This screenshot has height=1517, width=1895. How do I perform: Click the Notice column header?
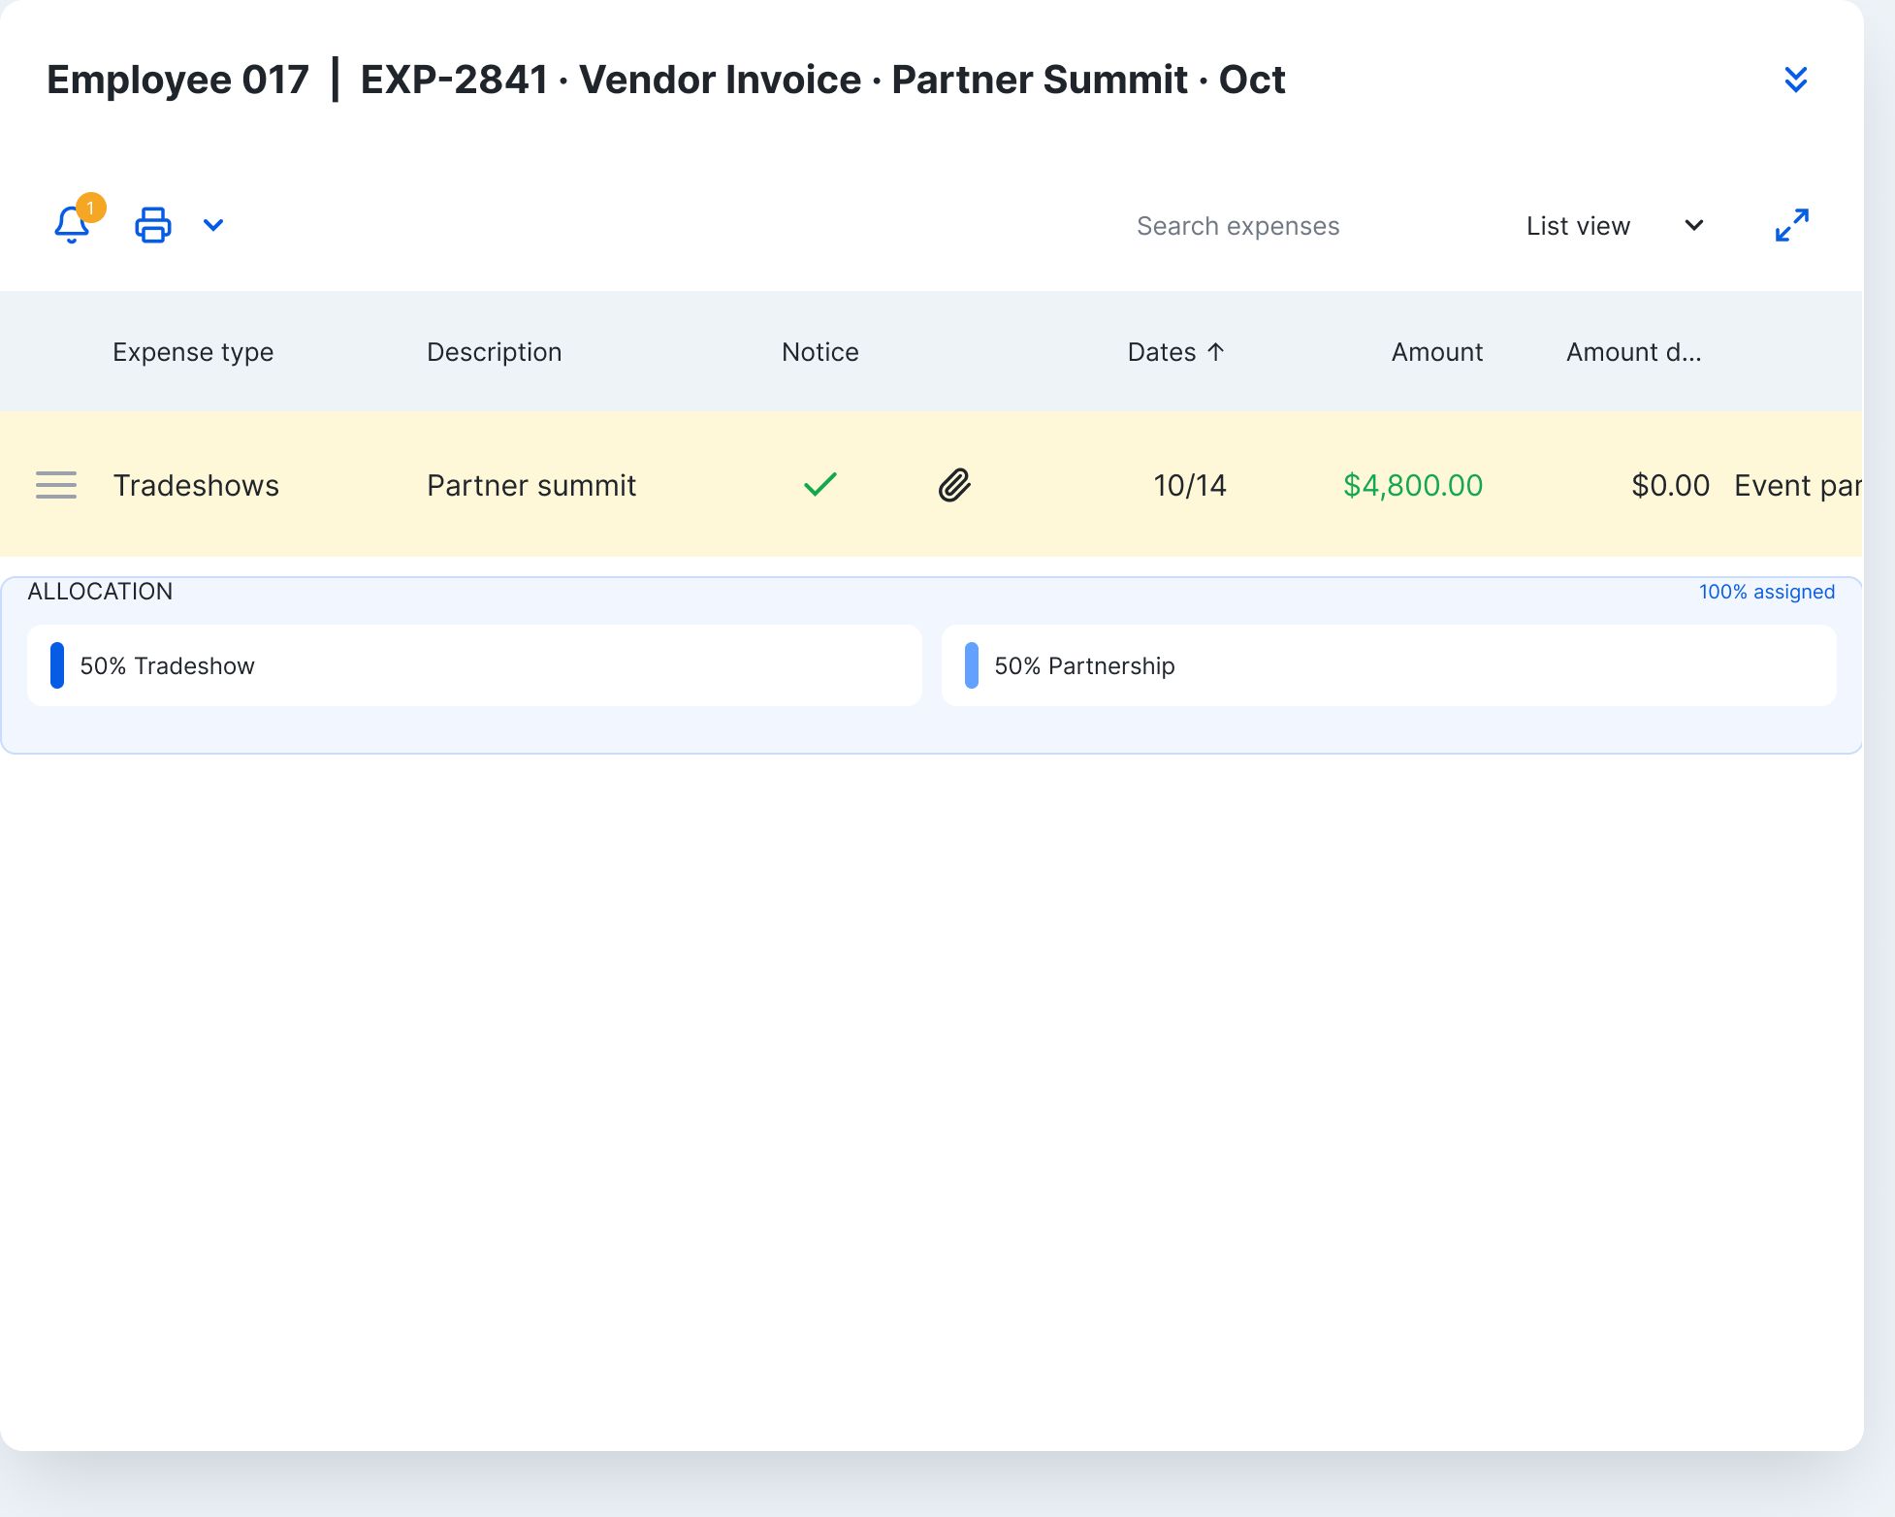click(x=820, y=352)
